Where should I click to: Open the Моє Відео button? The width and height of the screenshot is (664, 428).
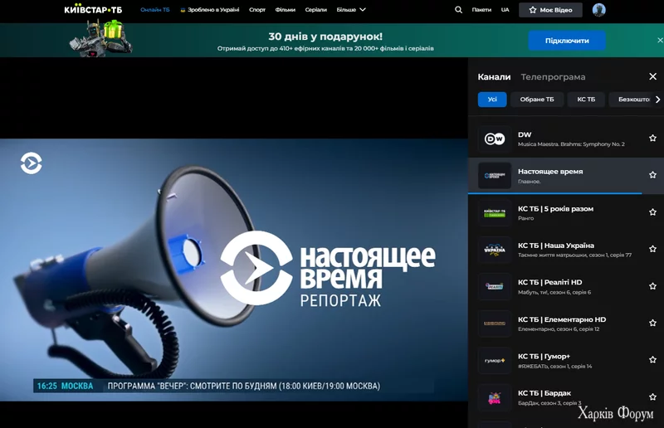pyautogui.click(x=550, y=10)
